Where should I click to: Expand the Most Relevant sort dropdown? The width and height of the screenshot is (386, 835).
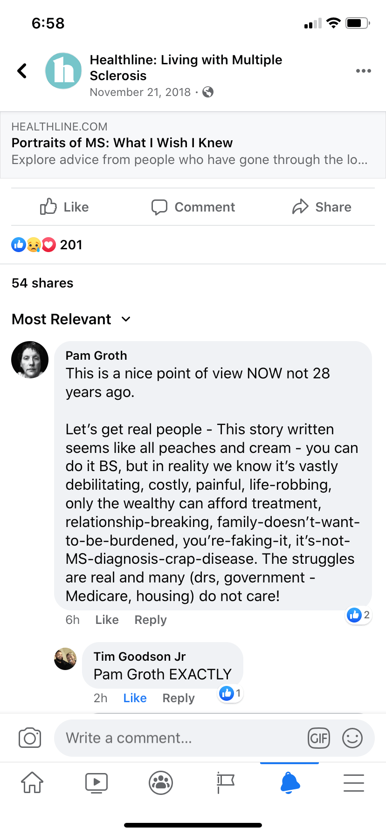(71, 319)
